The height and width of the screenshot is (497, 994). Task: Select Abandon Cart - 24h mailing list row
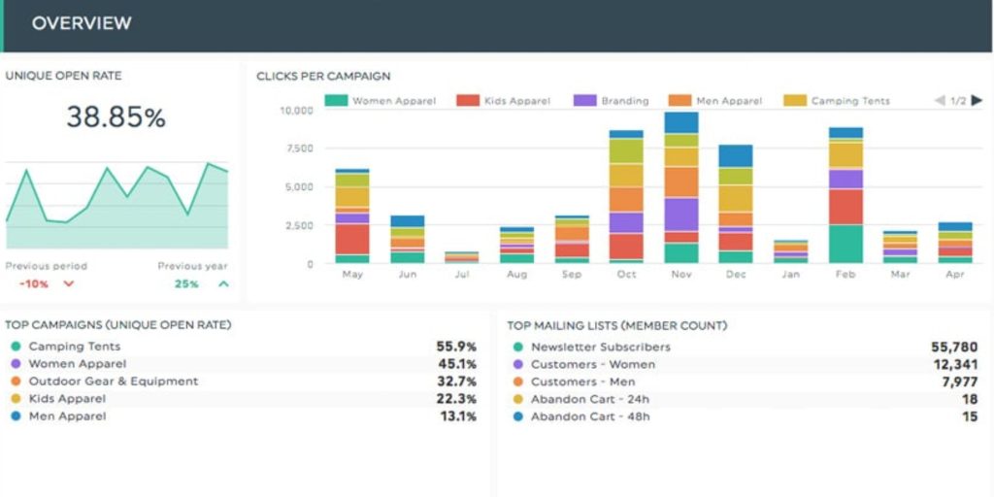click(x=590, y=399)
